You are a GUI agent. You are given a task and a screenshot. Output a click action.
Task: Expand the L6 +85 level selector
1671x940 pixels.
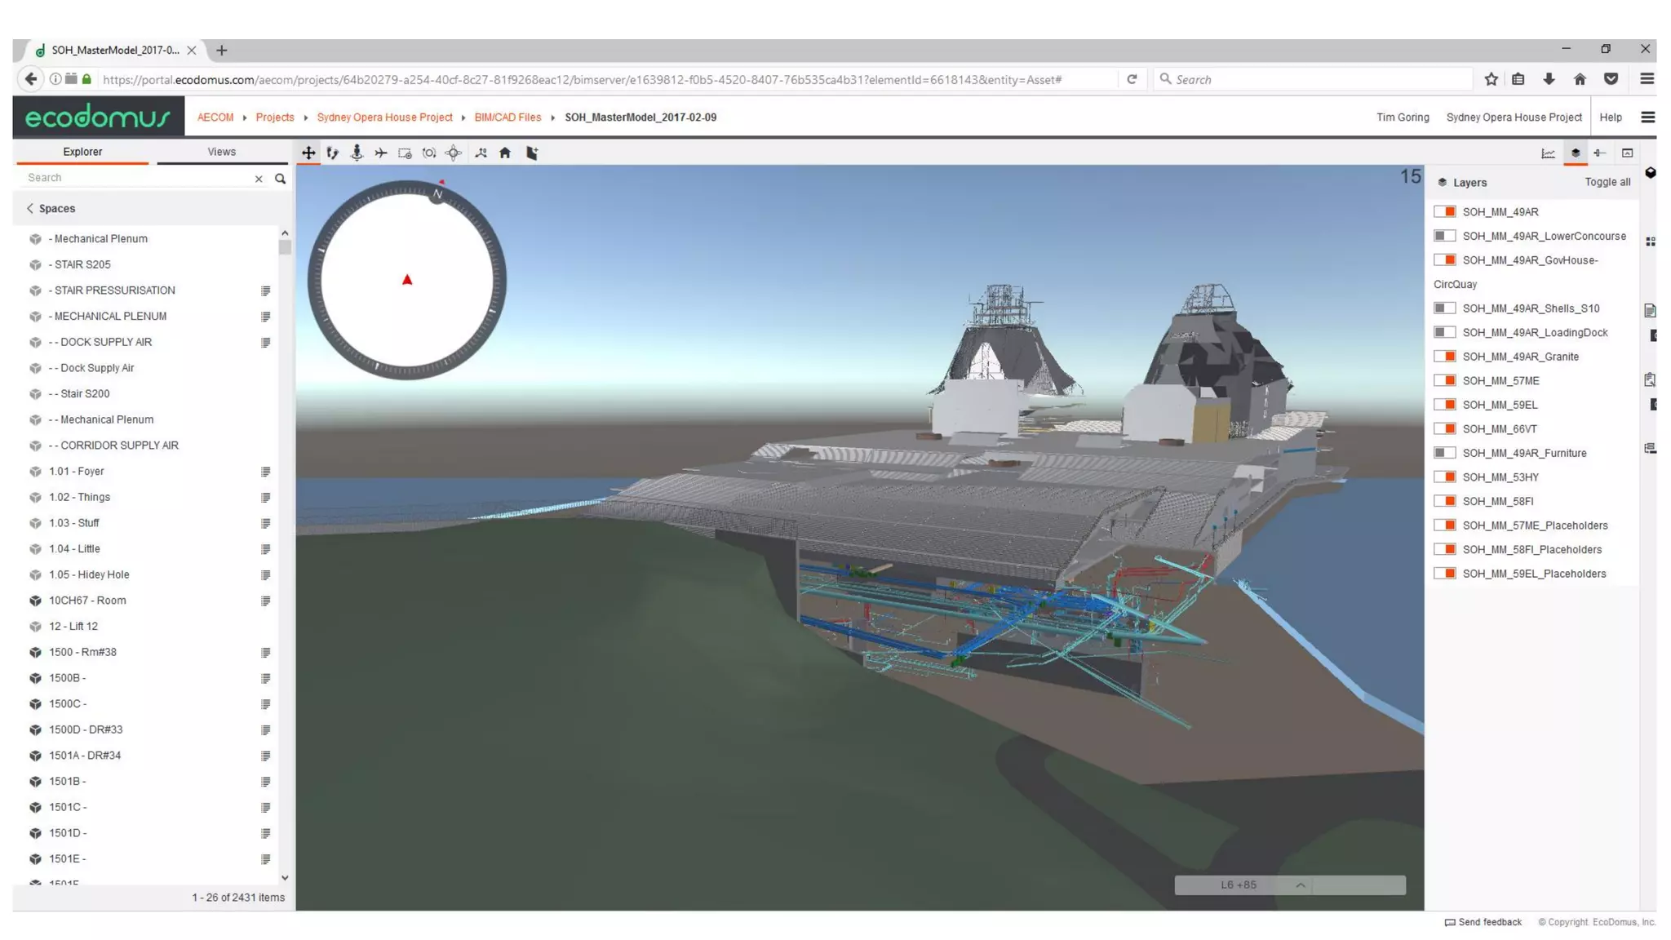1300,885
